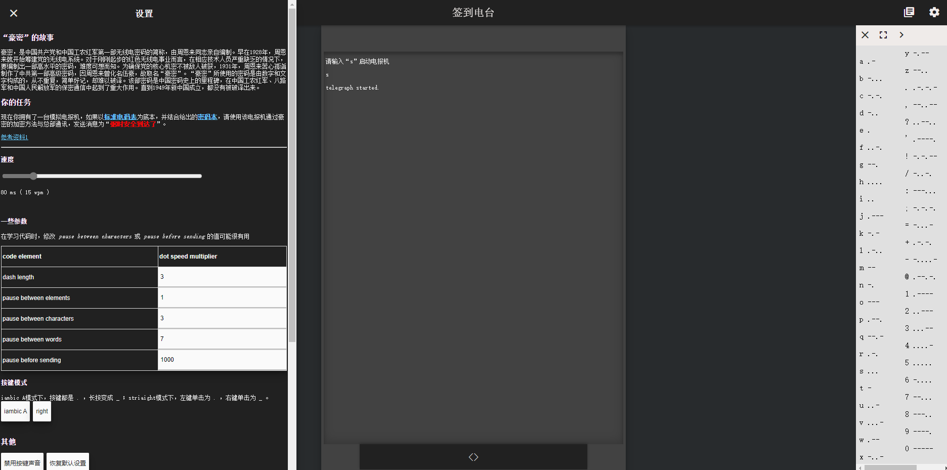947x470 pixels.
Task: Click the pause before sending field
Action: click(x=222, y=360)
